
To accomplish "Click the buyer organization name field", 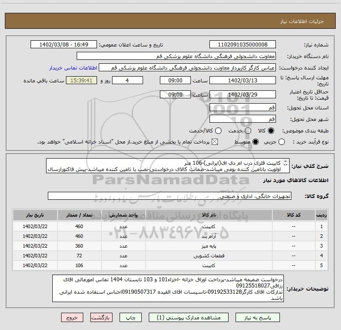I will click(176, 56).
